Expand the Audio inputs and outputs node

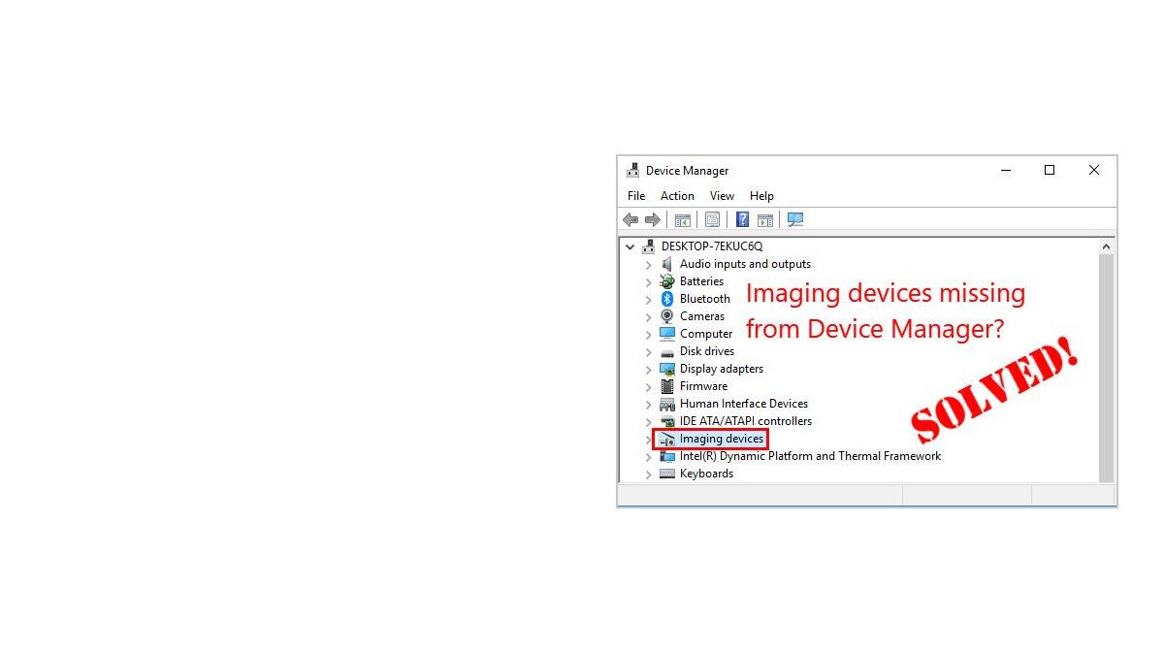tap(649, 264)
